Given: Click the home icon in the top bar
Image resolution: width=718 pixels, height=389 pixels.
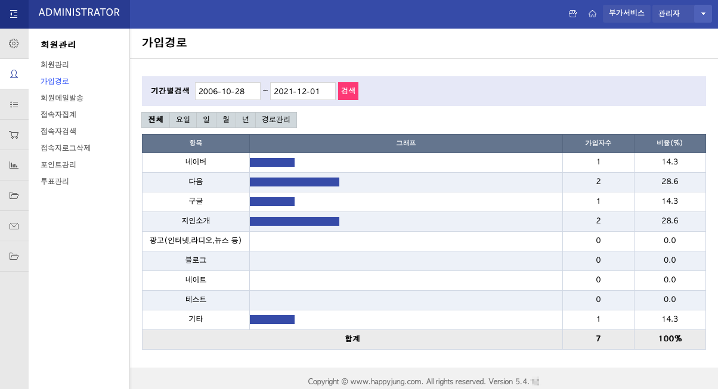Looking at the screenshot, I should [592, 13].
